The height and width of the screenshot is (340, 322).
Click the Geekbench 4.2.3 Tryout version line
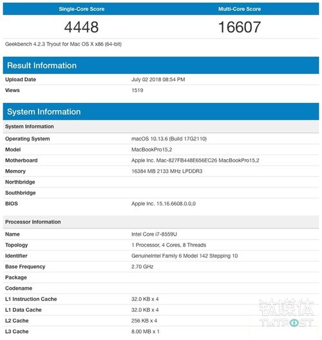point(63,44)
